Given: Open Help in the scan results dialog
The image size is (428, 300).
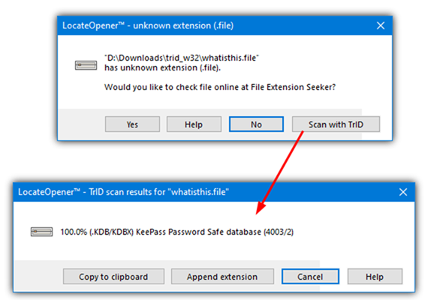Looking at the screenshot, I should point(375,277).
